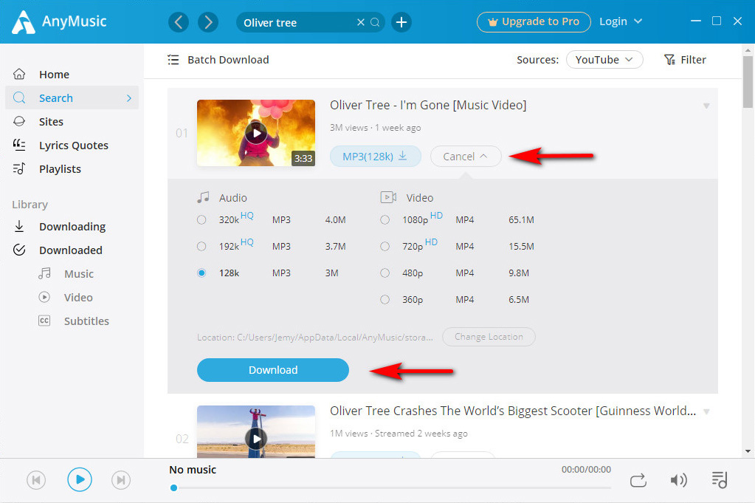Select 192k HQ MP3 audio quality
Viewport: 755px width, 503px height.
coord(201,246)
